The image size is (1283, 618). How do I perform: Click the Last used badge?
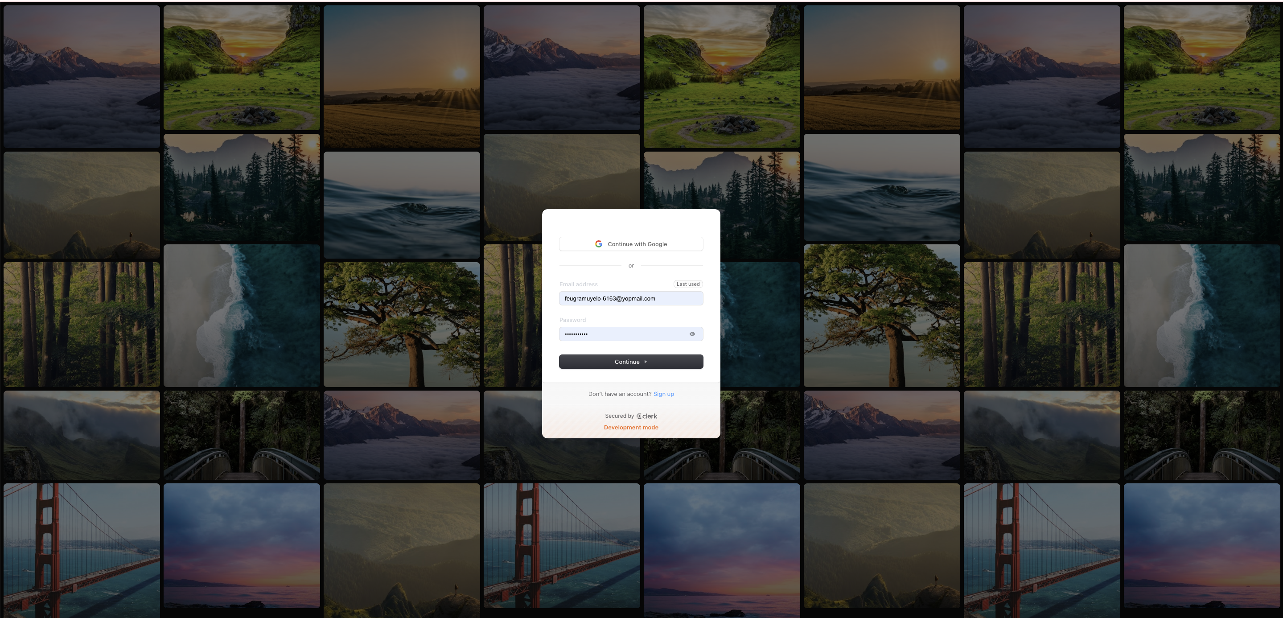pyautogui.click(x=688, y=284)
